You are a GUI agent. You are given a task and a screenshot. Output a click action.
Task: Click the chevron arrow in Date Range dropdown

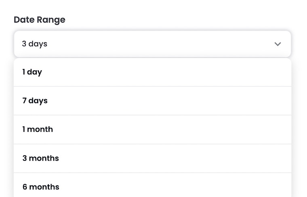pos(278,44)
